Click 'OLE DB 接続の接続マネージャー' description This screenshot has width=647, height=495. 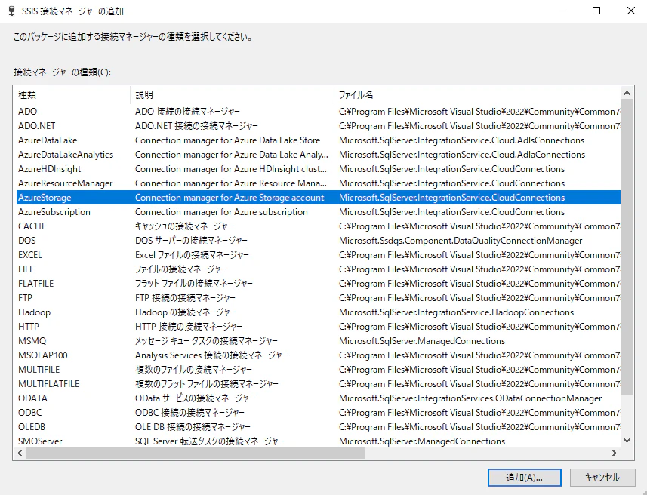tap(193, 427)
